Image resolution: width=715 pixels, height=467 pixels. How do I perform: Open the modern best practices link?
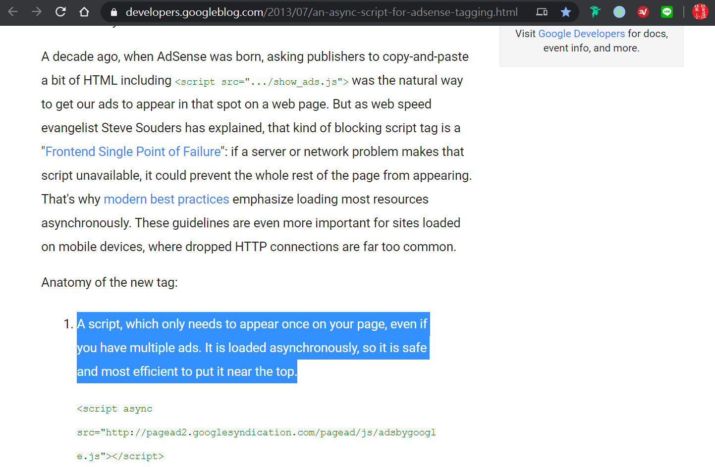[x=166, y=199]
